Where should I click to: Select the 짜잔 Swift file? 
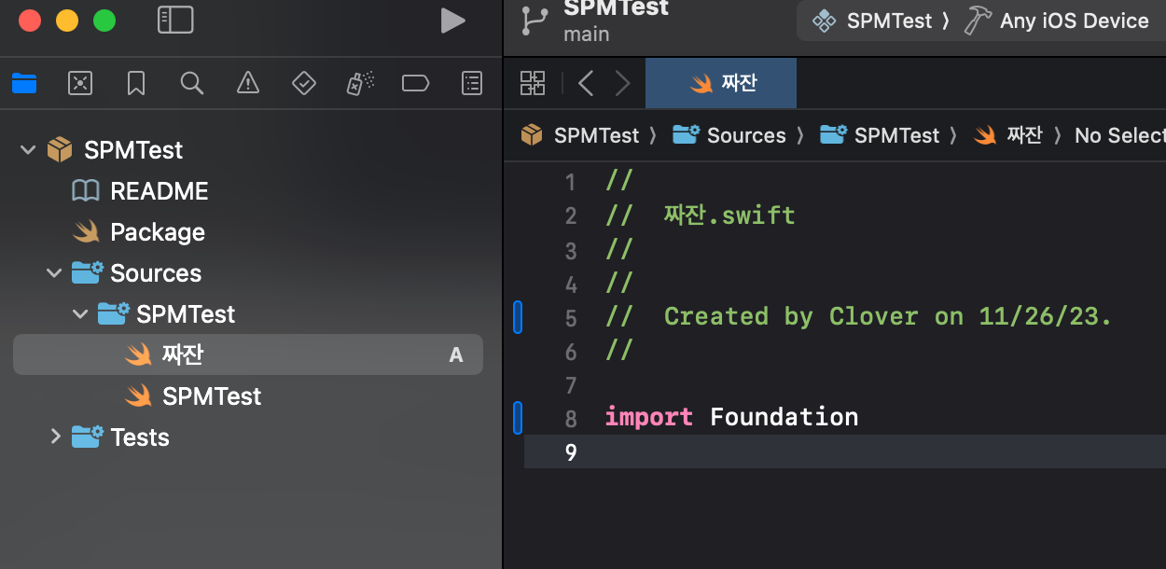click(x=248, y=354)
